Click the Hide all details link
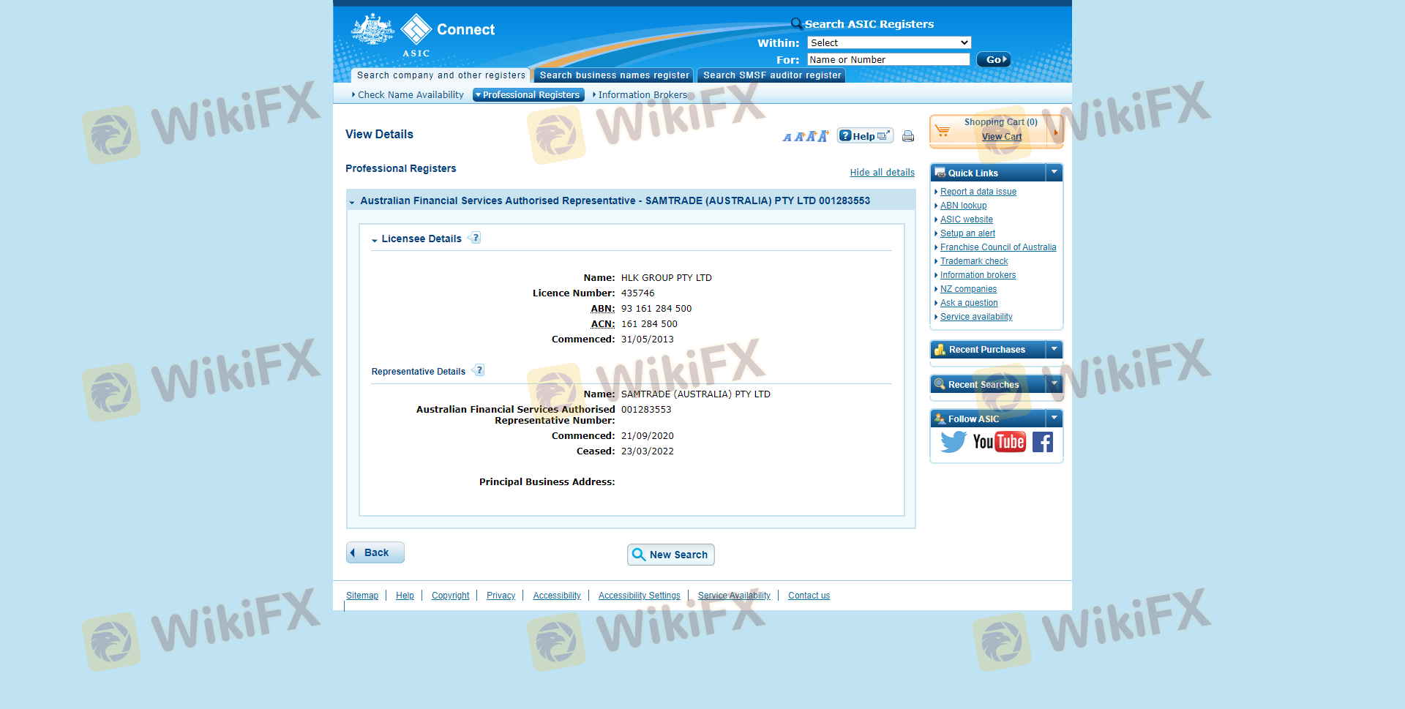The image size is (1405, 709). click(x=882, y=173)
